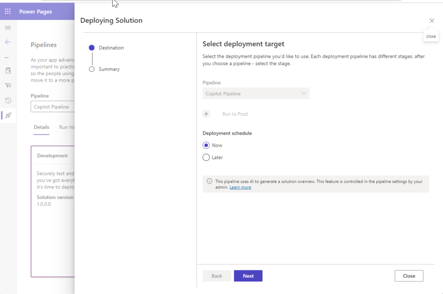Select the Pipelines rocket icon in sidebar
Viewport: 443px width, 294px height.
click(x=8, y=115)
